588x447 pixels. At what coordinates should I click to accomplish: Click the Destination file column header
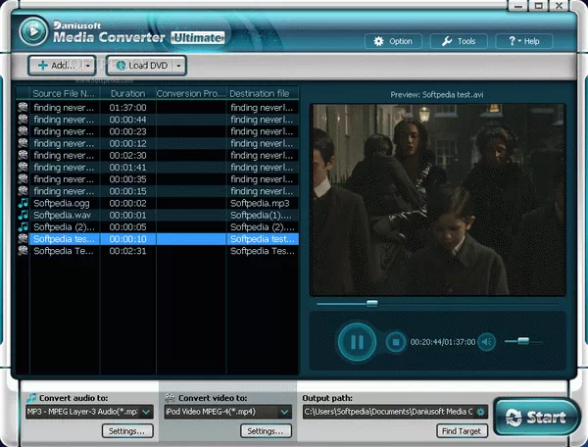coord(262,93)
